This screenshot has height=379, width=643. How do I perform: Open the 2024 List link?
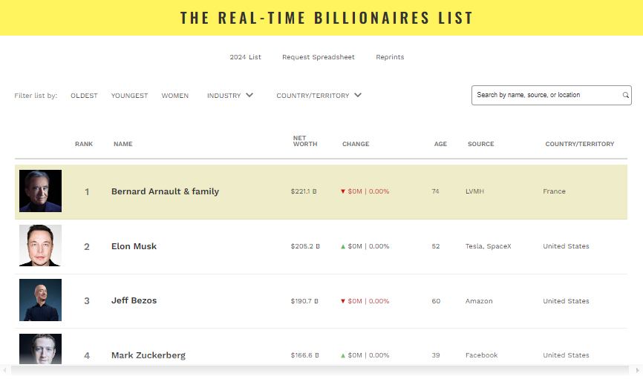tap(245, 57)
